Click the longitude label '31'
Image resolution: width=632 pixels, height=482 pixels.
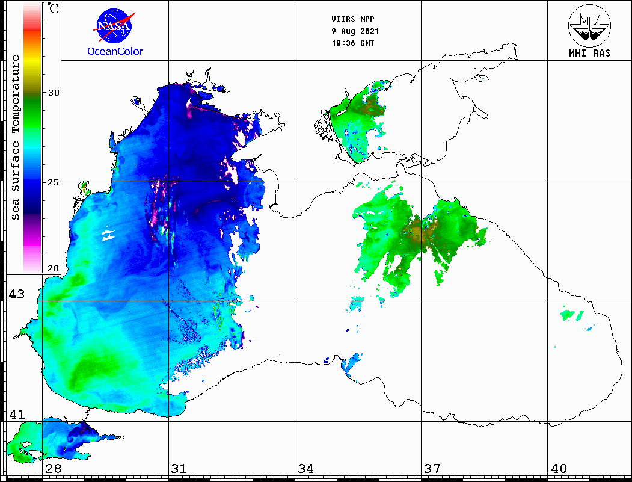point(179,469)
